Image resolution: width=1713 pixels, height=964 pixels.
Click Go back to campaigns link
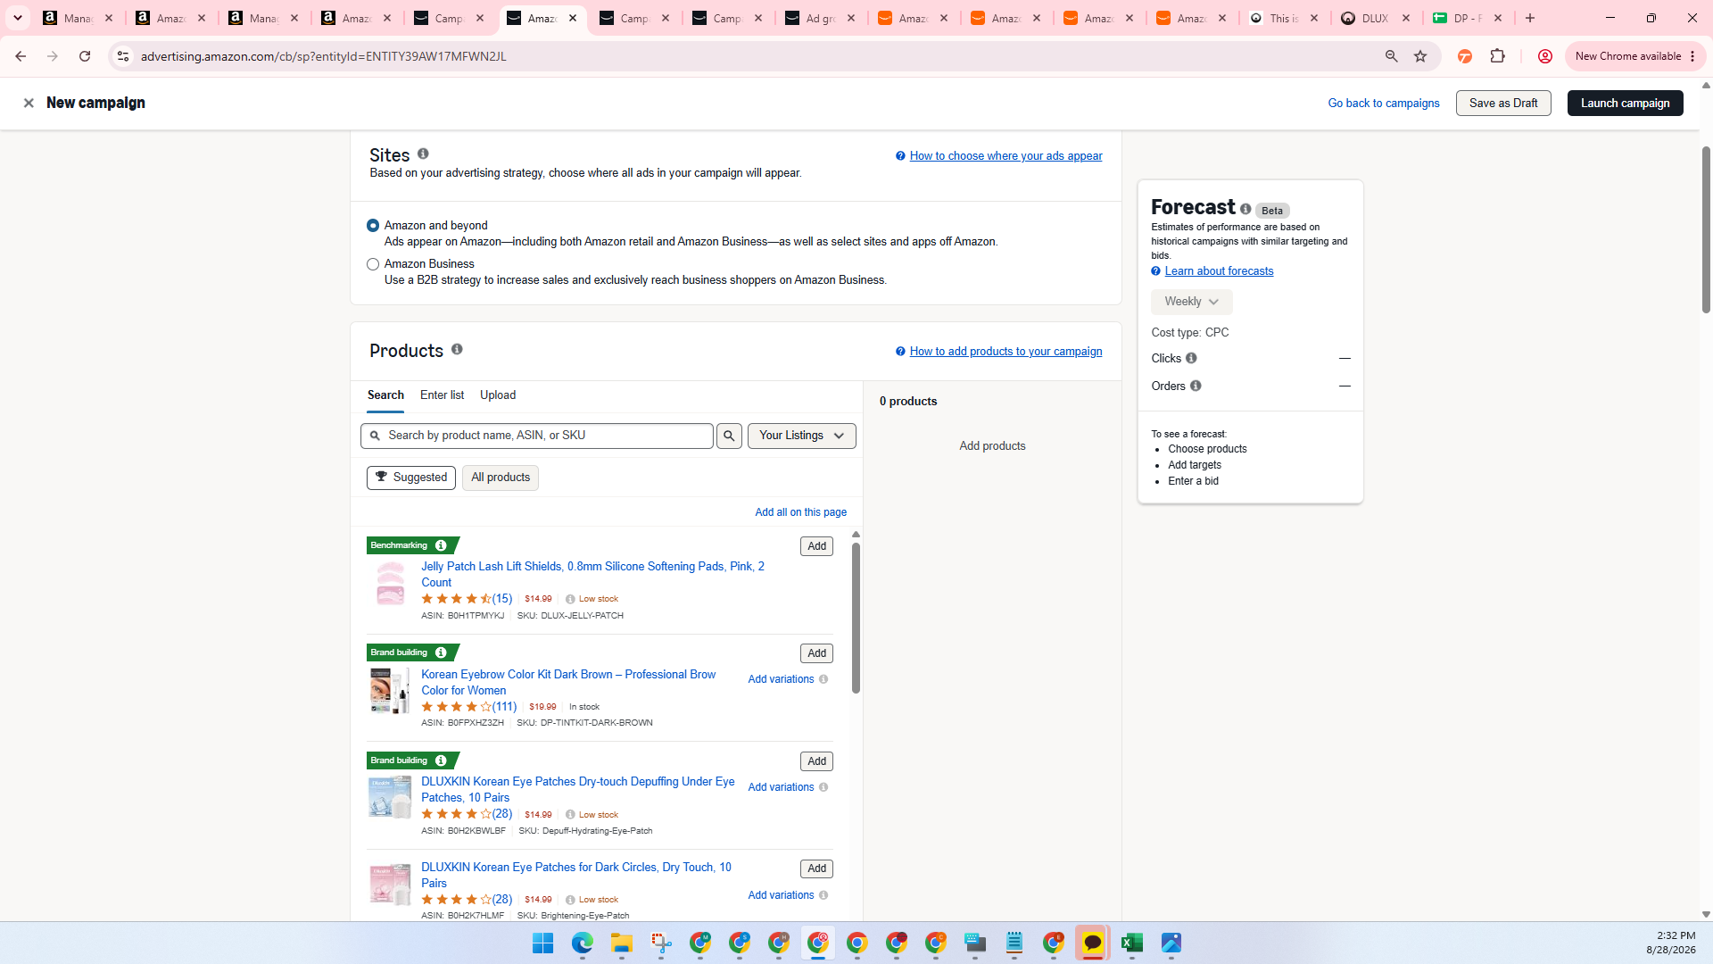coord(1384,103)
